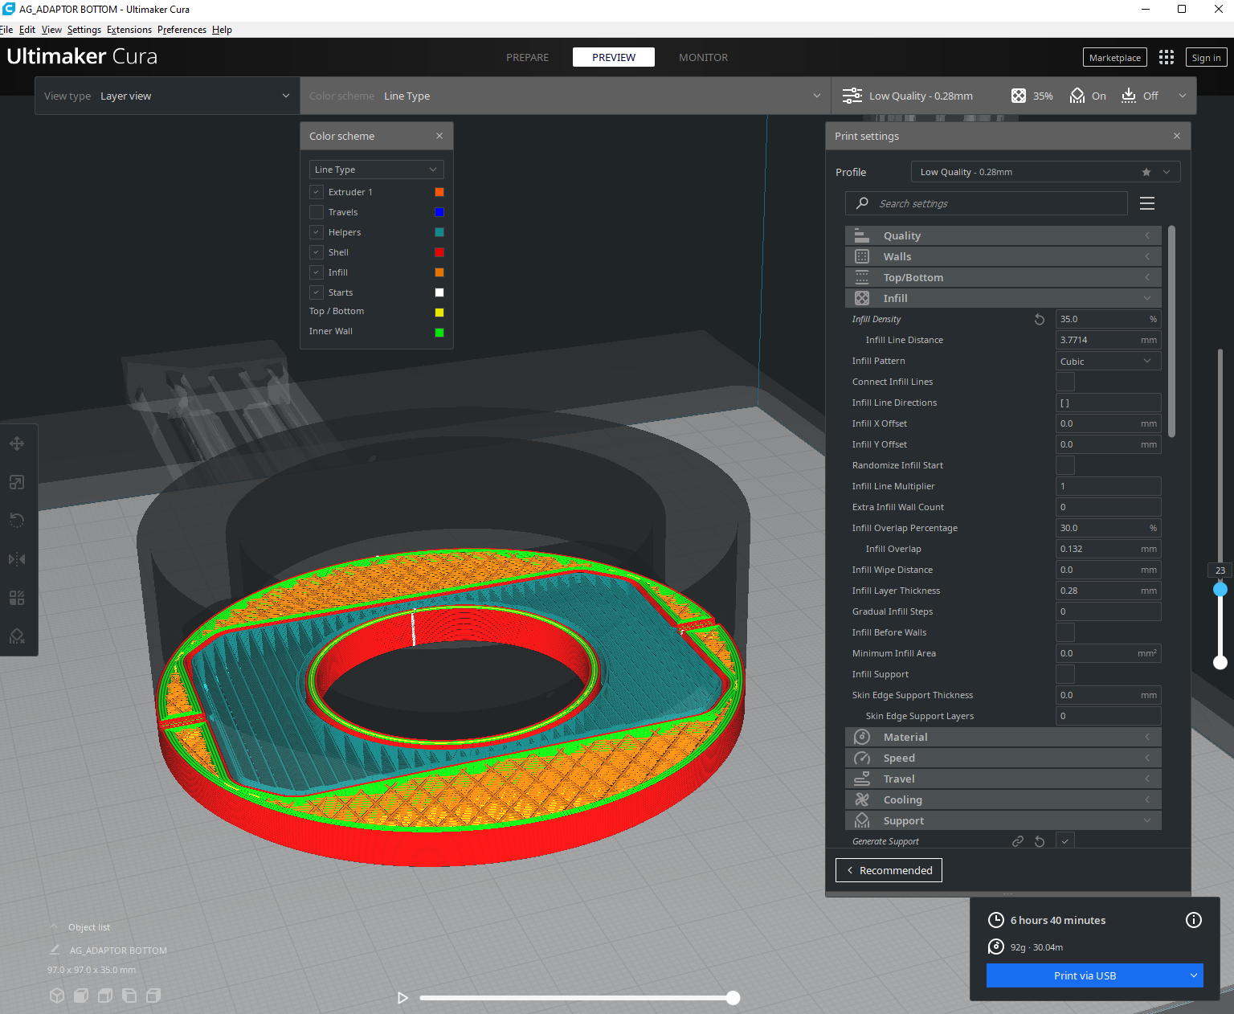This screenshot has height=1014, width=1234.
Task: Toggle Connect Infill Lines checkbox
Action: pyautogui.click(x=1065, y=382)
